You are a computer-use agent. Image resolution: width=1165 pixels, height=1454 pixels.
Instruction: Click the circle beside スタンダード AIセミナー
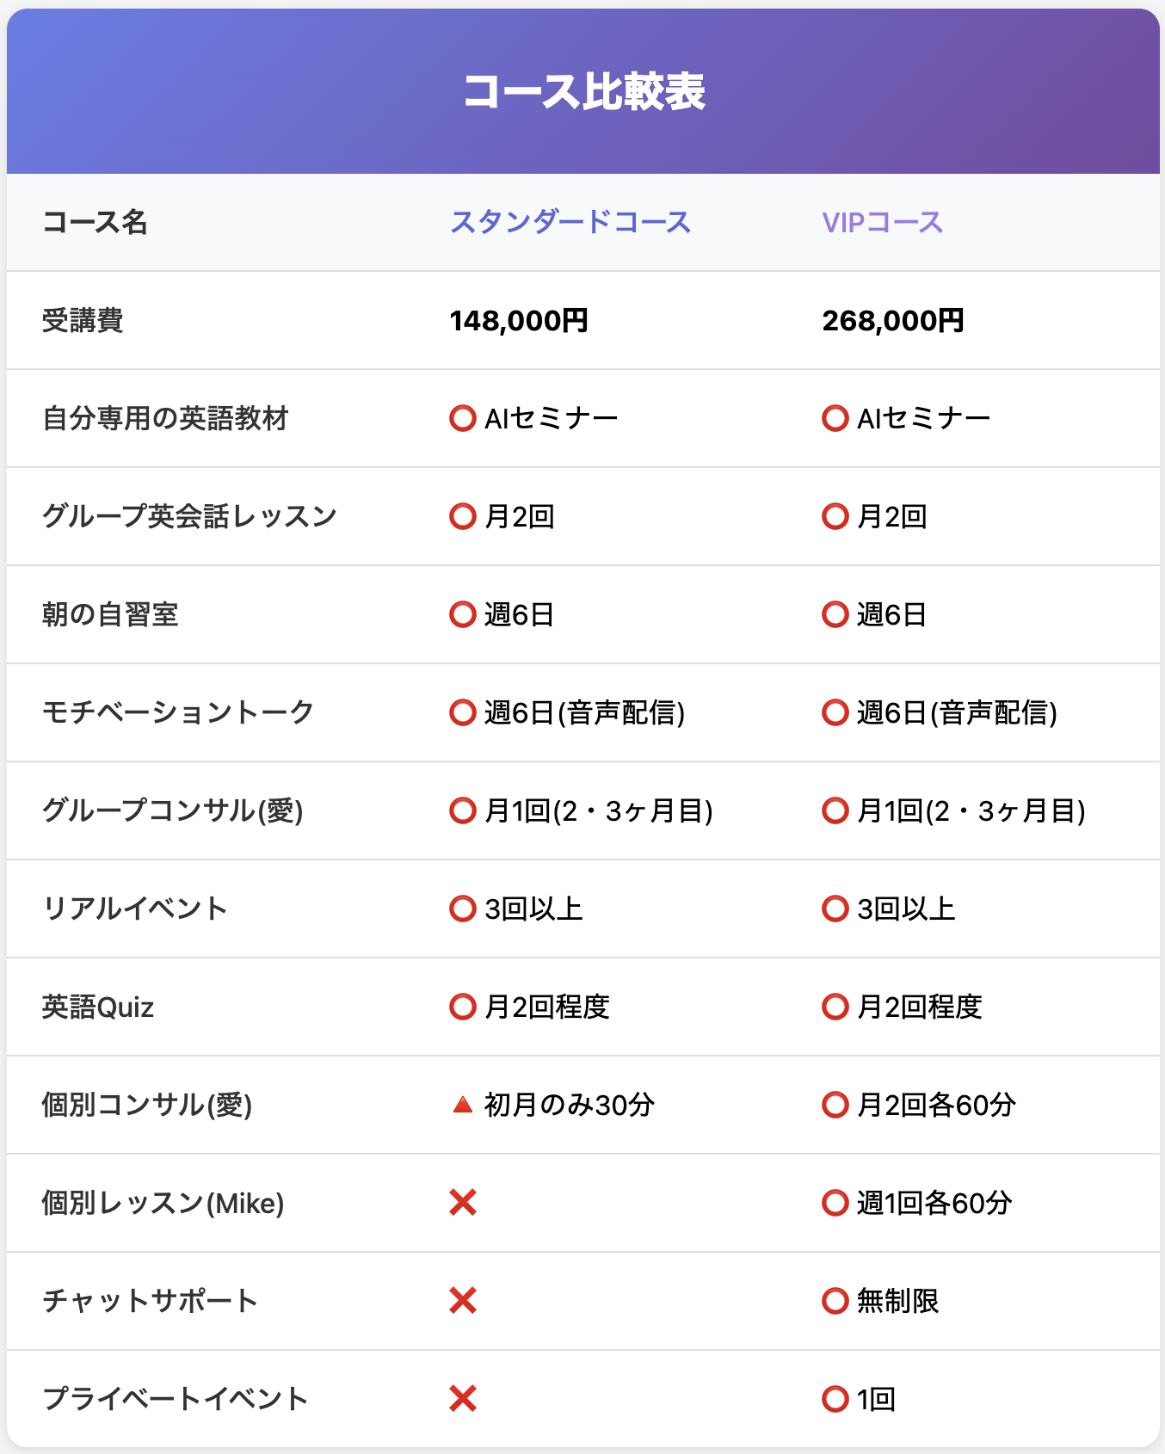(463, 419)
